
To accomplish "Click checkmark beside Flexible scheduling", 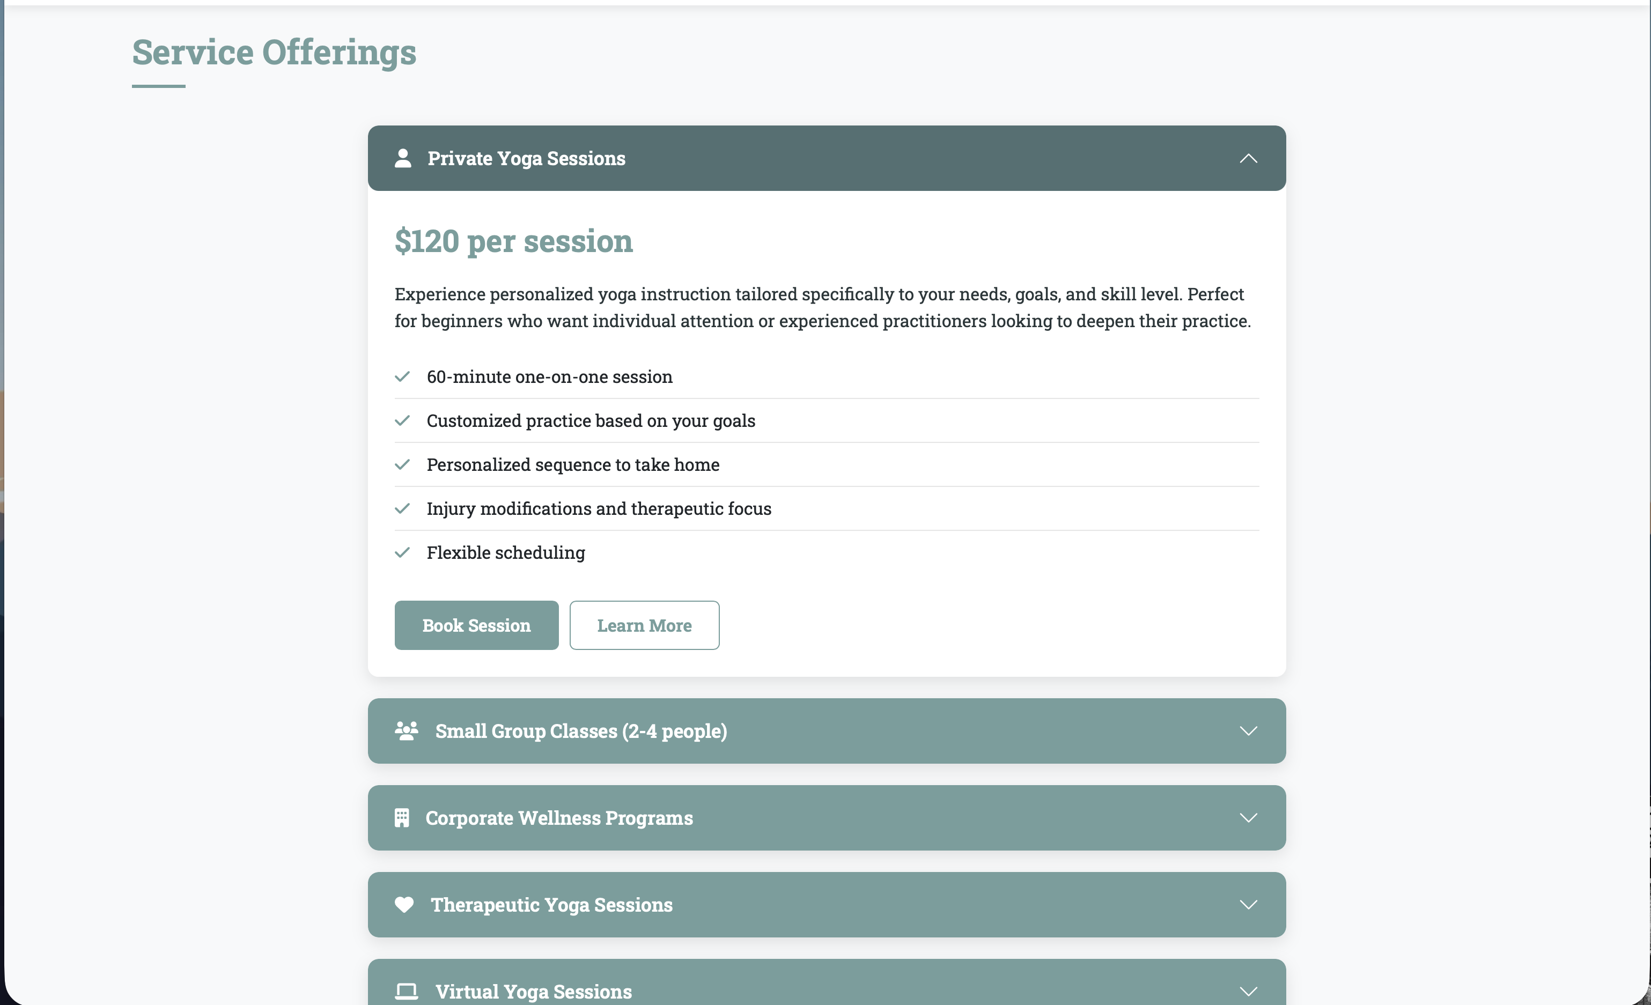I will pos(402,553).
